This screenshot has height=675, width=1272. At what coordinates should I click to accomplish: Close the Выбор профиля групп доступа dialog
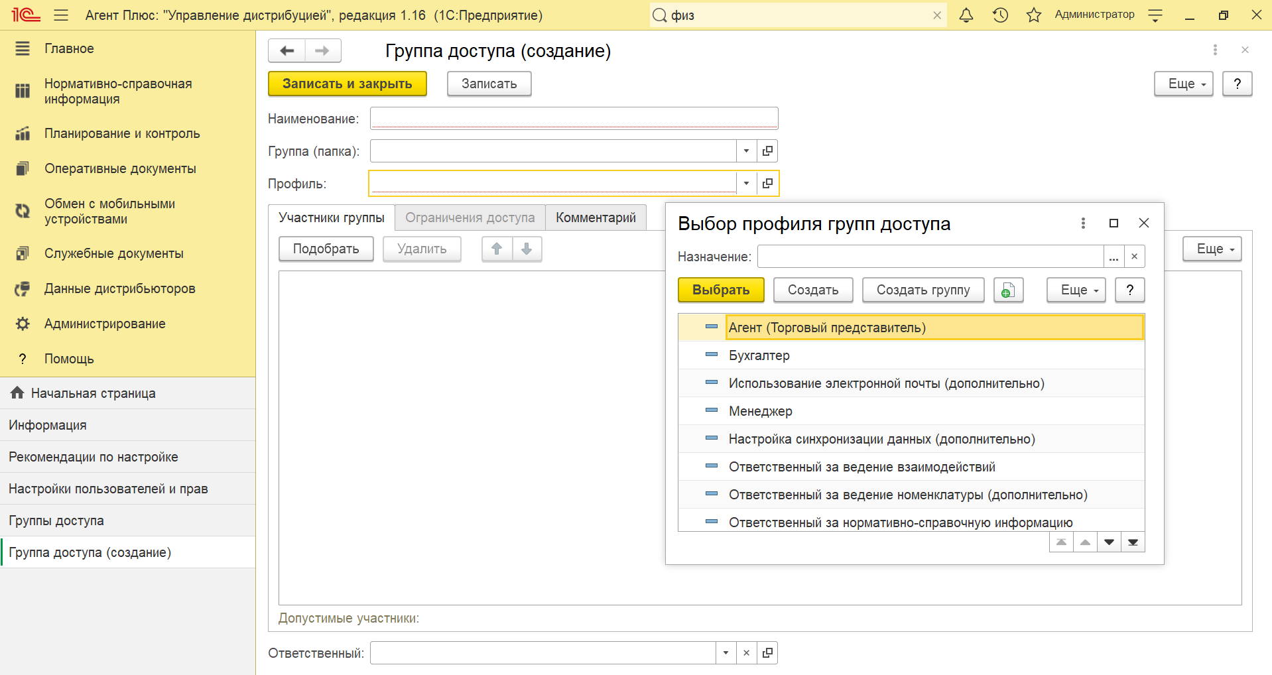point(1144,223)
